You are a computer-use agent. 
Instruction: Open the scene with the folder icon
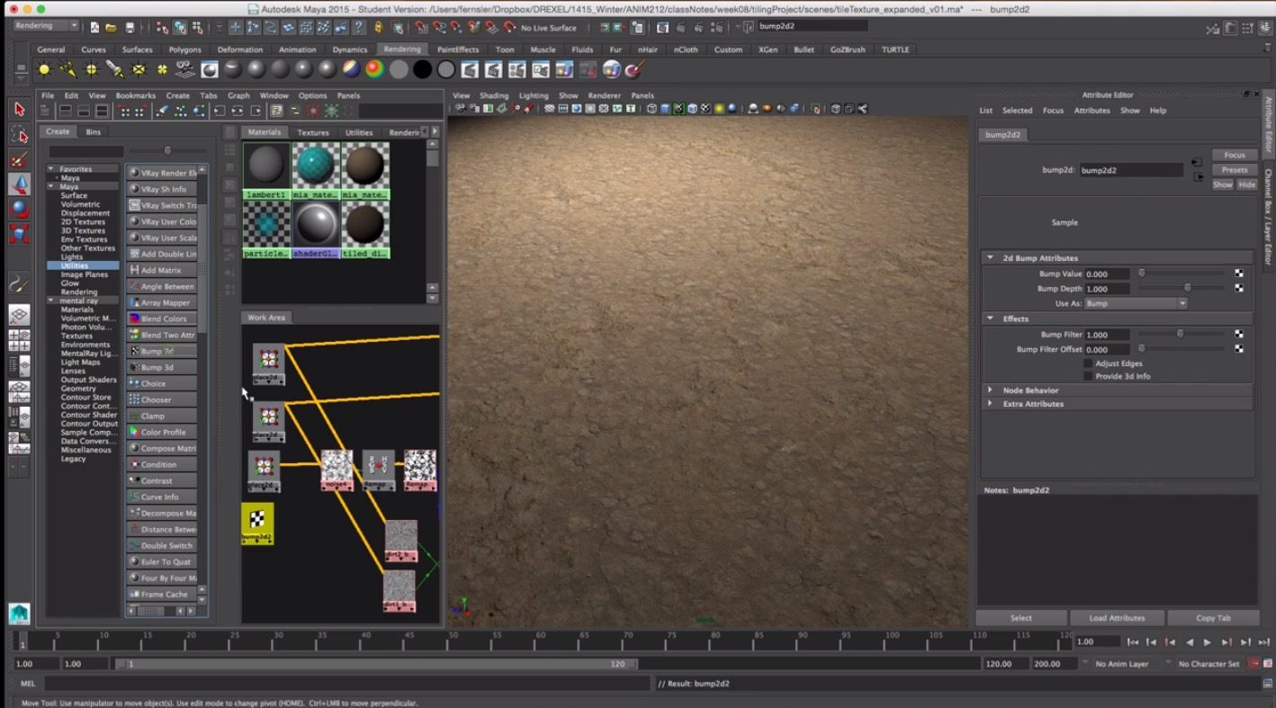tap(112, 28)
